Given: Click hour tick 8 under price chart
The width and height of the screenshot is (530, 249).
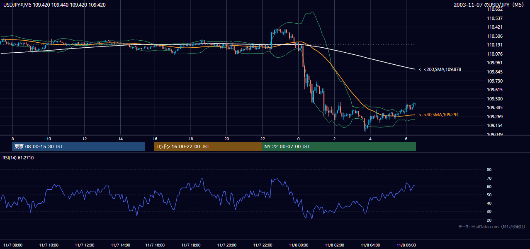Looking at the screenshot, I should [13, 139].
